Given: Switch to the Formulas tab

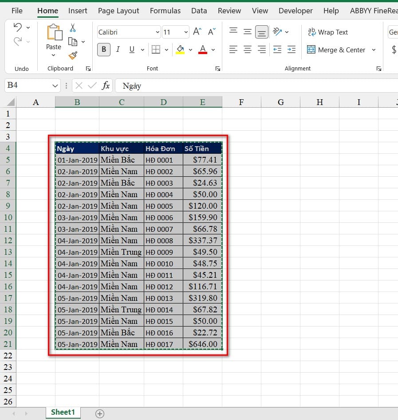Looking at the screenshot, I should [165, 11].
